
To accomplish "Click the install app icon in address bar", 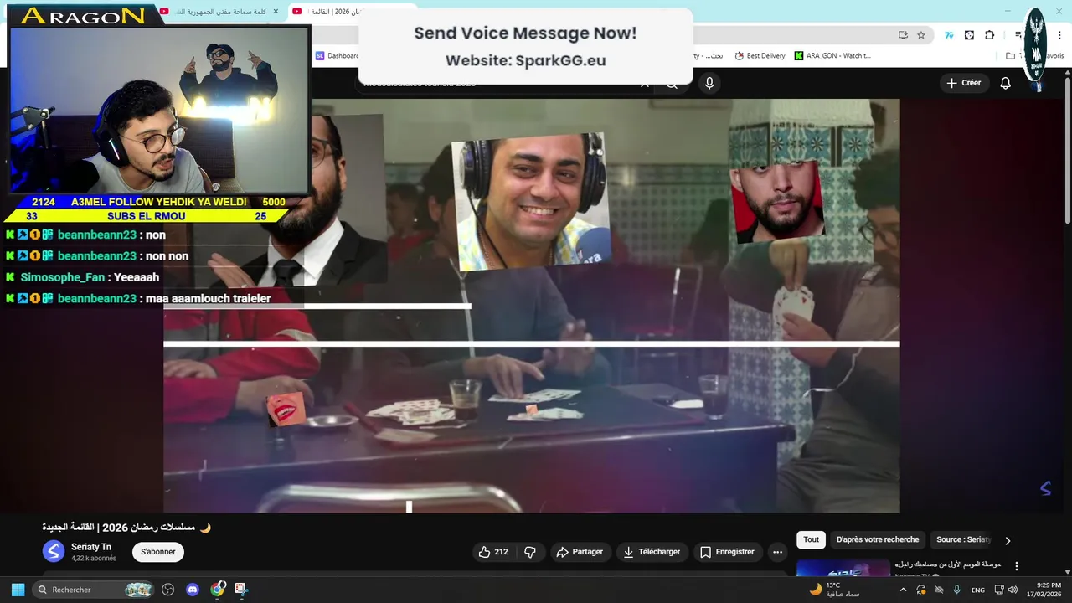I will [903, 35].
